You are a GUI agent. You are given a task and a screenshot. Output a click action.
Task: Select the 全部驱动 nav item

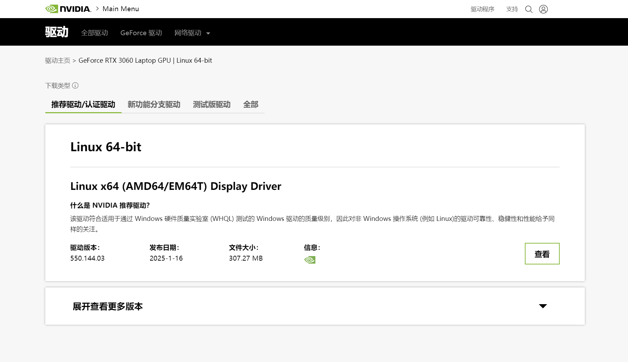click(94, 33)
